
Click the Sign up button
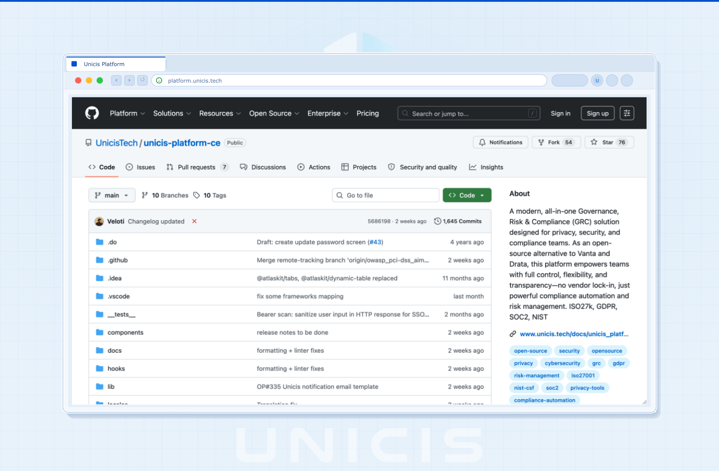(x=598, y=113)
